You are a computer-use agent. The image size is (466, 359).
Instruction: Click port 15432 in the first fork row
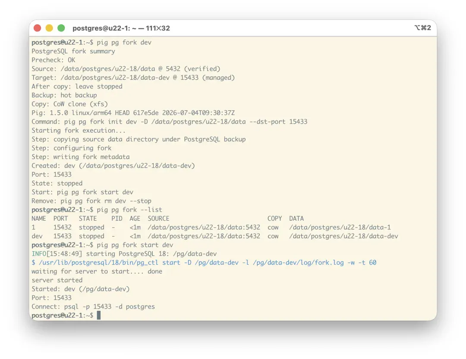point(63,228)
